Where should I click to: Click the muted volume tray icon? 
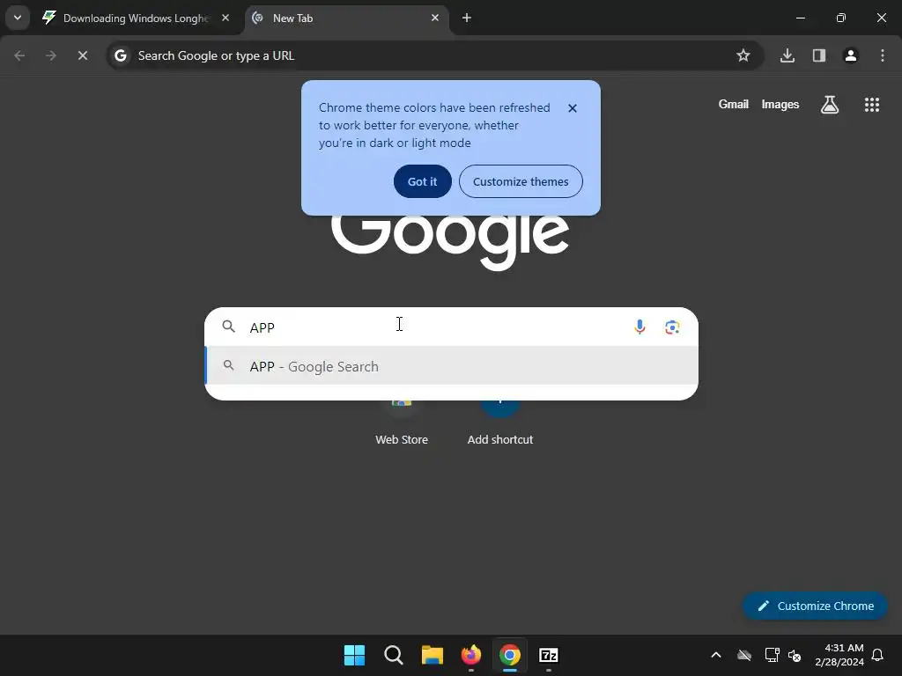pyautogui.click(x=795, y=655)
